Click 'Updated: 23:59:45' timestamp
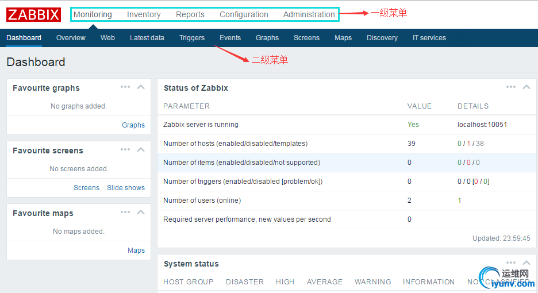This screenshot has height=293, width=538. (x=501, y=238)
